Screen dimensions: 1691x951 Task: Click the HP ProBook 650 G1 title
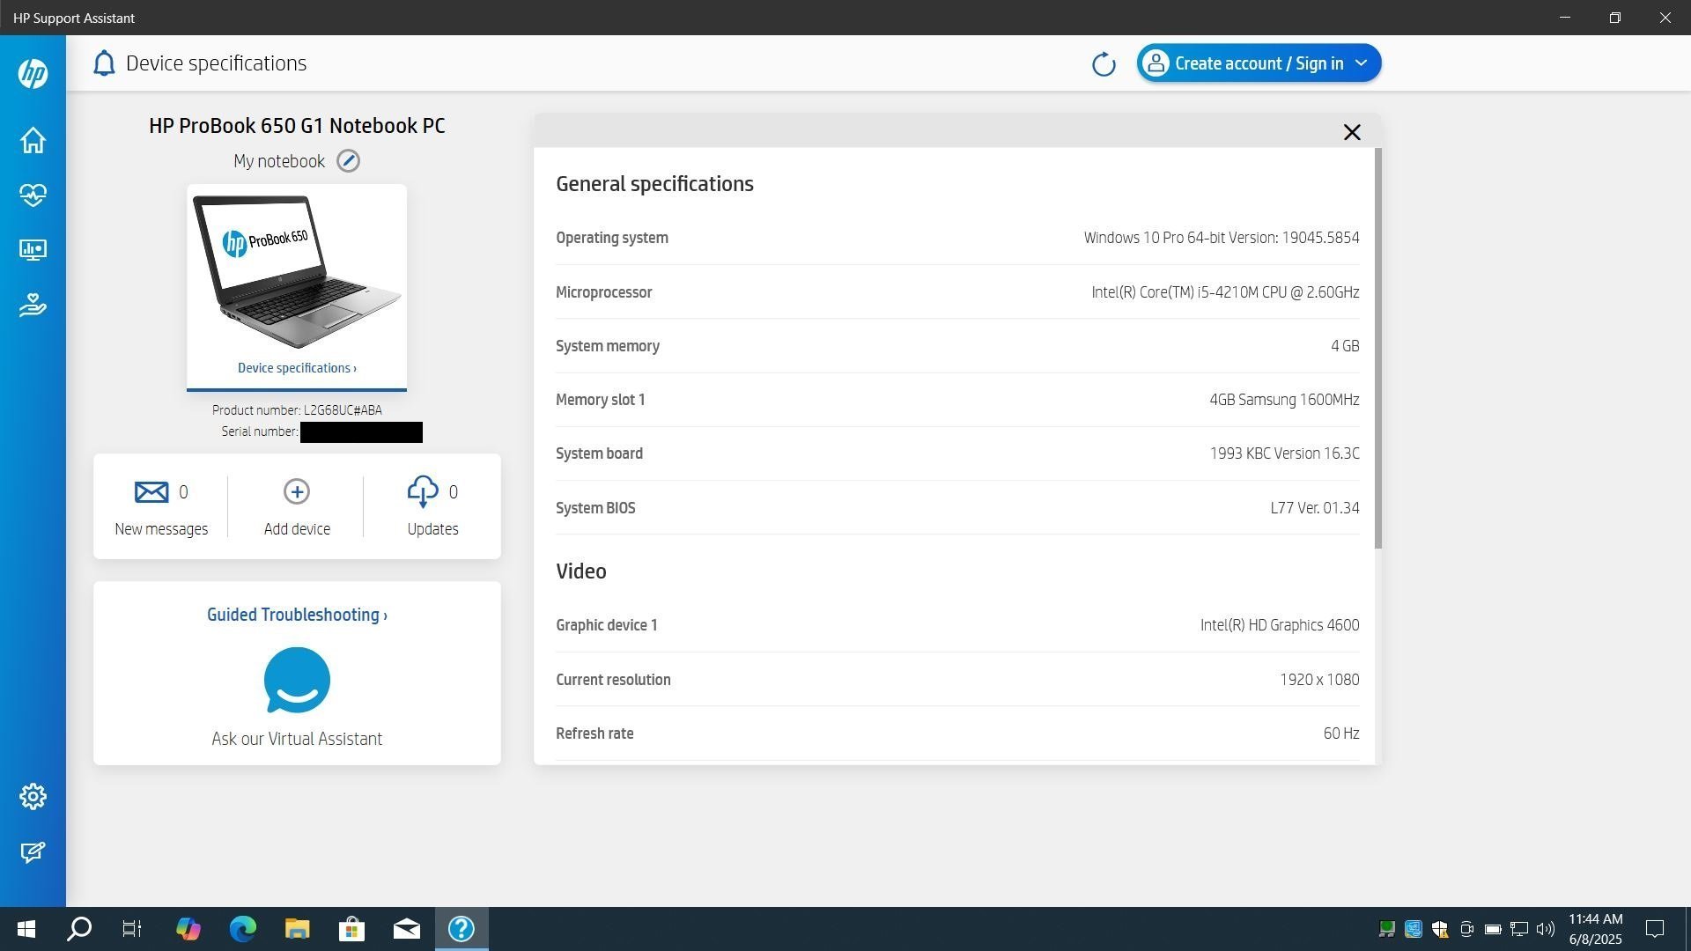(297, 126)
